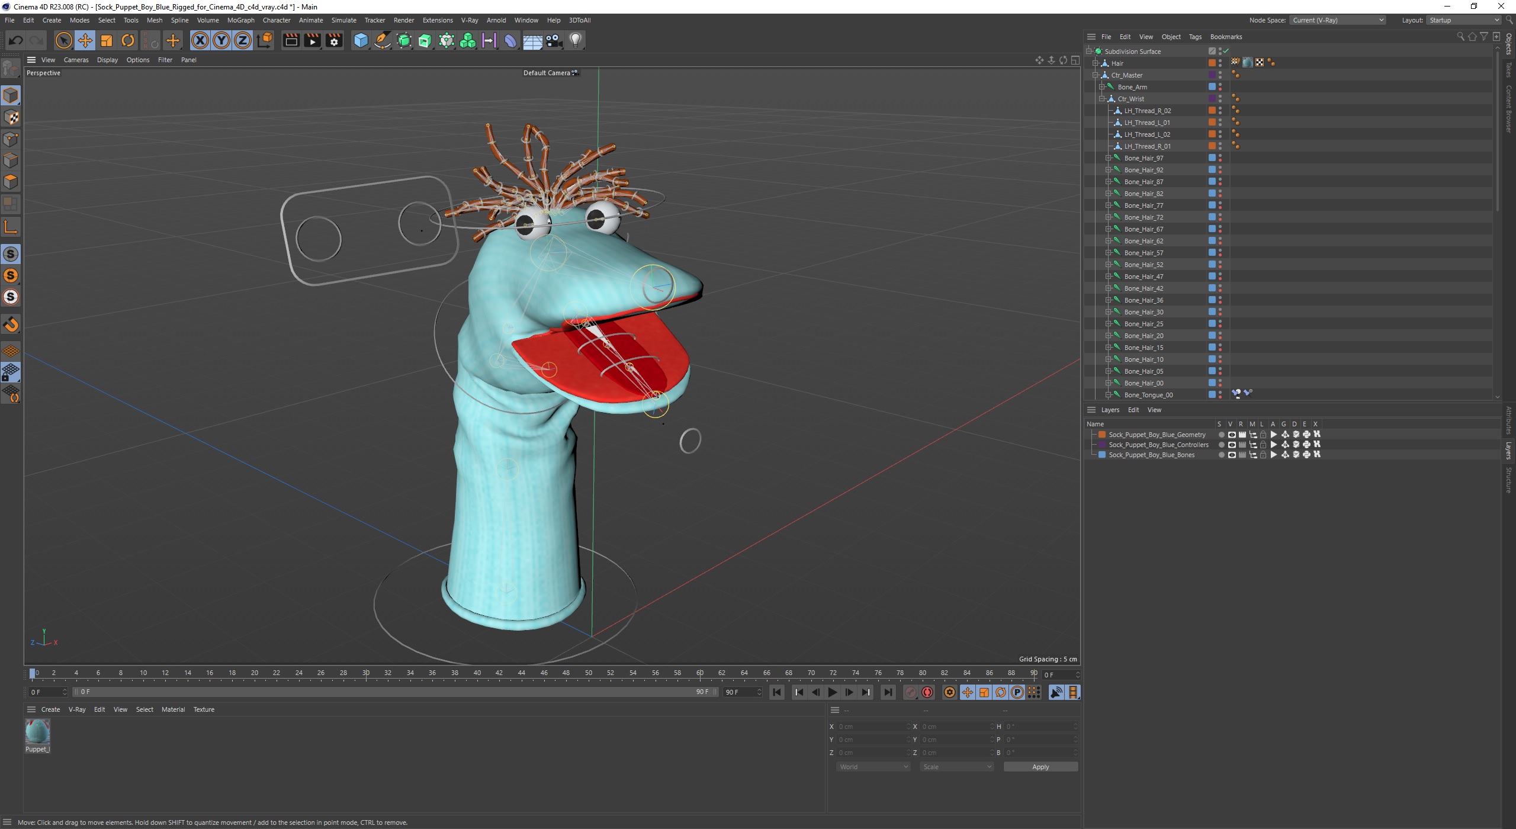Click the Subdivision Surface generator icon
Image resolution: width=1516 pixels, height=829 pixels.
point(404,40)
